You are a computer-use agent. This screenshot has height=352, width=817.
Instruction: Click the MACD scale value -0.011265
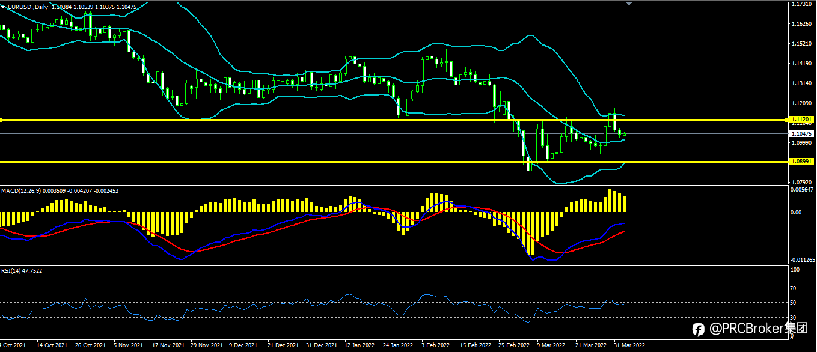(x=803, y=260)
